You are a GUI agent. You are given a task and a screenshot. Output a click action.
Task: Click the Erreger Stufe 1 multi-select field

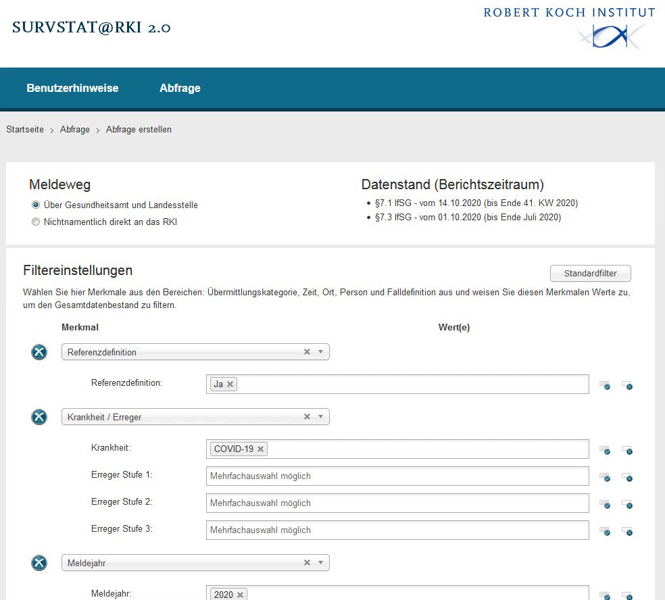397,476
